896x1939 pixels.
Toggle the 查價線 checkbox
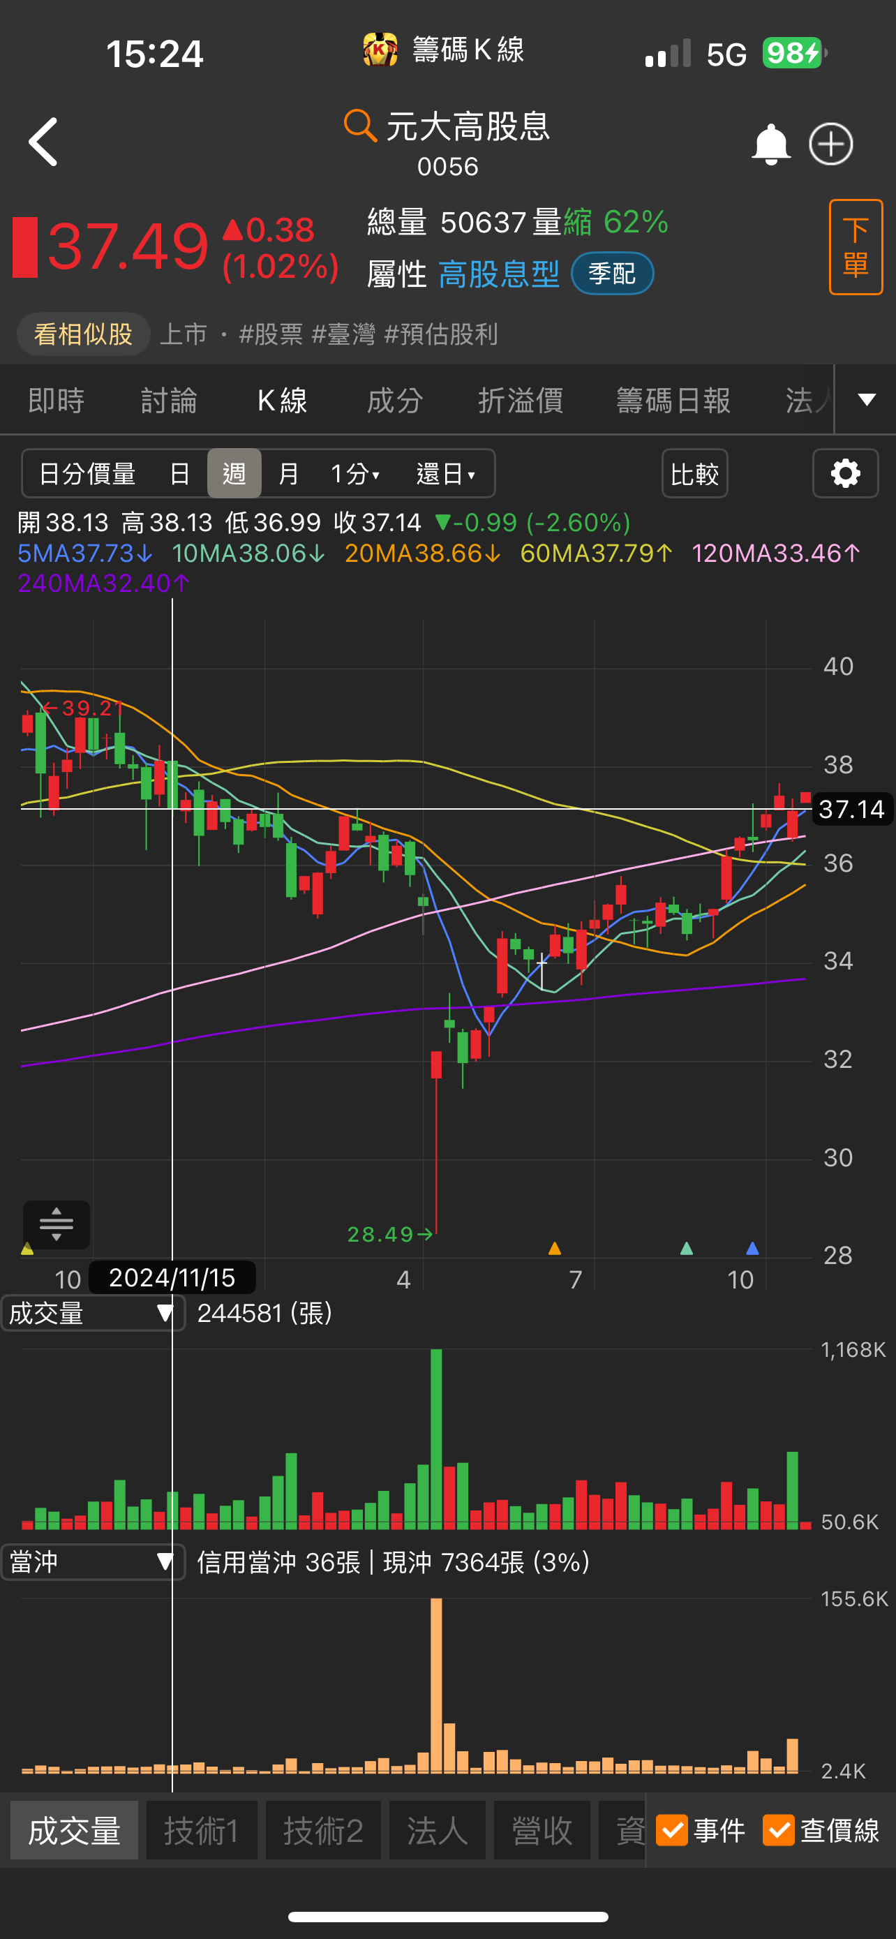pos(779,1830)
